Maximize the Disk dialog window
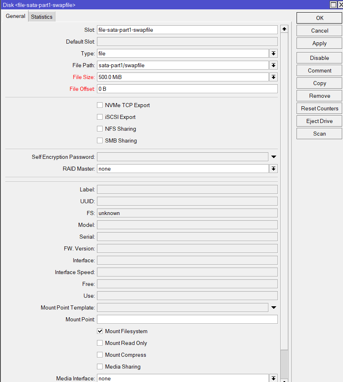 click(x=333, y=4)
